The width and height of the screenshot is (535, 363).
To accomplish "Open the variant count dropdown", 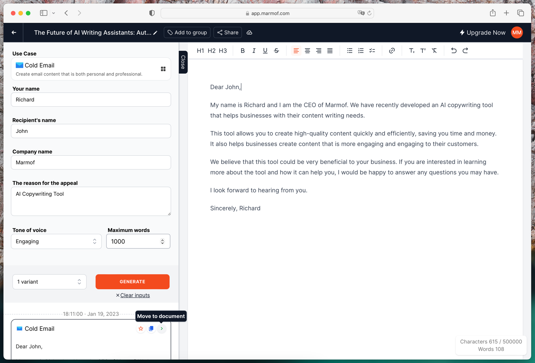I will click(x=49, y=282).
